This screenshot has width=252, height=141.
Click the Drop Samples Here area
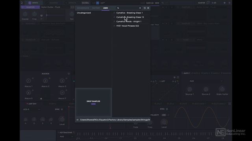point(93,102)
